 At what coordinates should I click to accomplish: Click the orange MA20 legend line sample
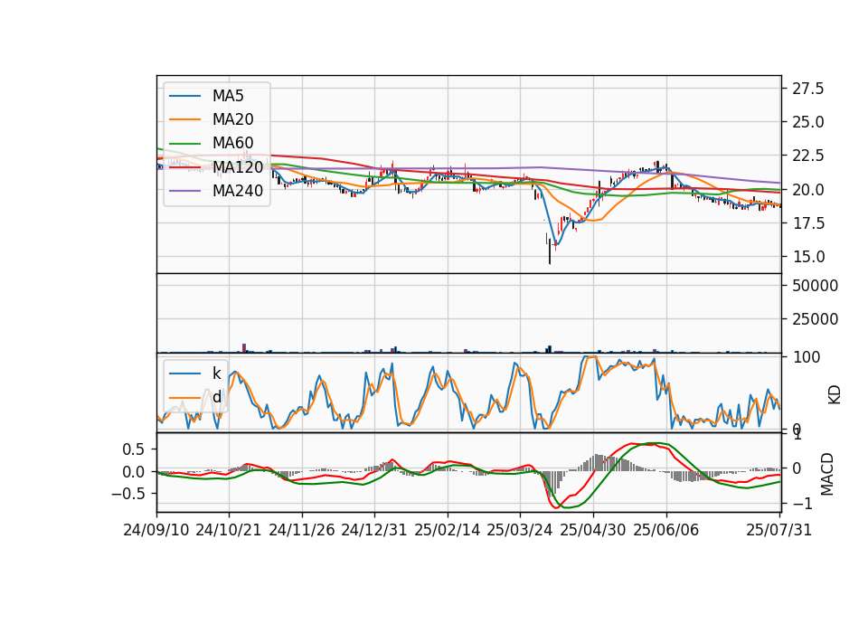(184, 119)
